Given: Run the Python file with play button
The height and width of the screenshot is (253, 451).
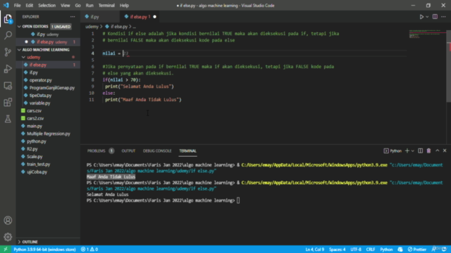Looking at the screenshot, I should [x=421, y=17].
